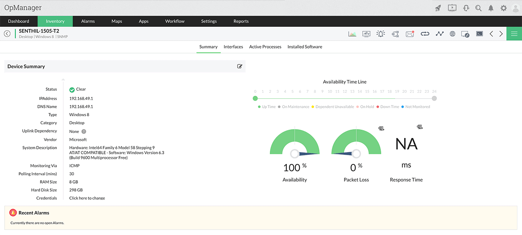The width and height of the screenshot is (522, 235).
Task: Open the area graph icon in device toolbar
Action: [352, 34]
